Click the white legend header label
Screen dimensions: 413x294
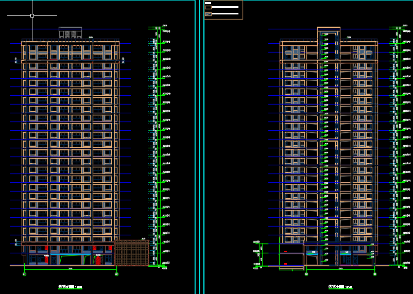click(x=208, y=3)
